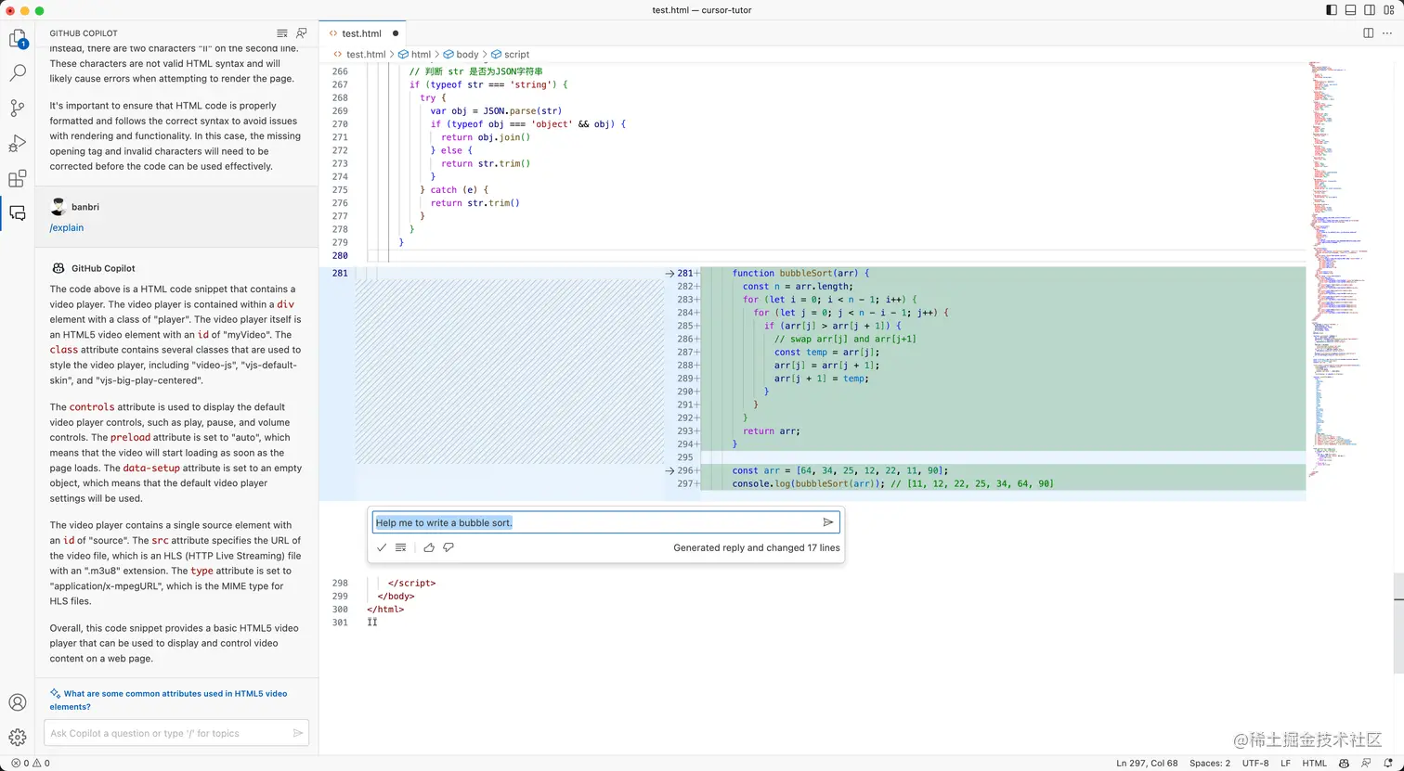Viewport: 1404px width, 771px height.
Task: Click 'Generated reply and changed 17 lines' text
Action: [757, 547]
